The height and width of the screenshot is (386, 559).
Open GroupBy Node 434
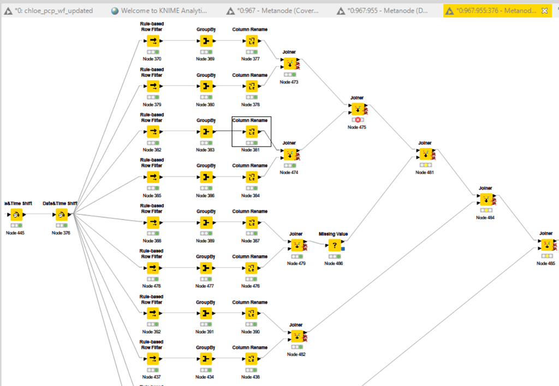[205, 359]
